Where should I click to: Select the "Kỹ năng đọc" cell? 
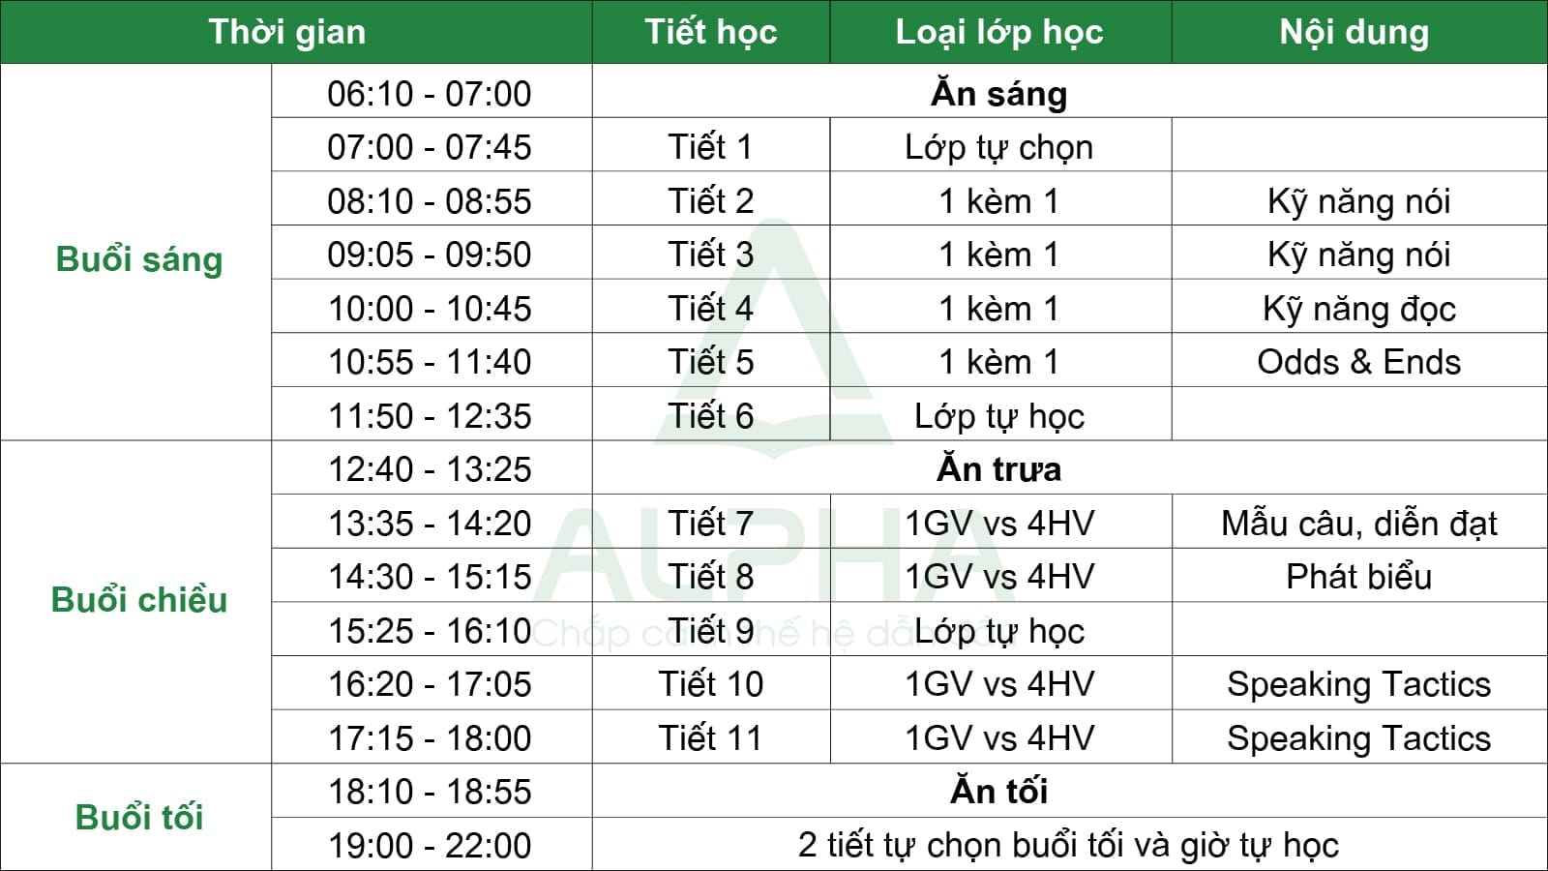click(1359, 308)
